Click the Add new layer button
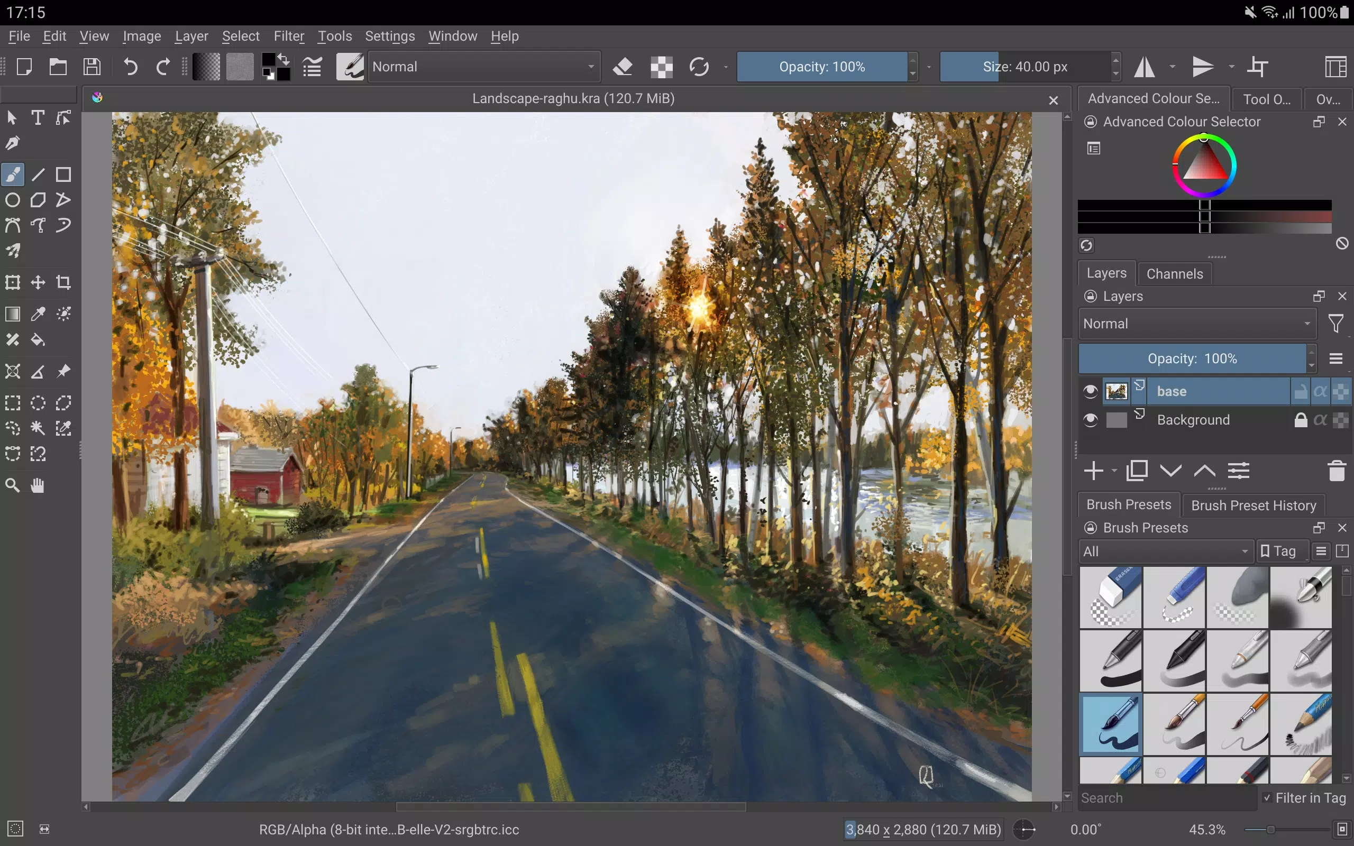Screen dimensions: 1354x846 (1093, 471)
